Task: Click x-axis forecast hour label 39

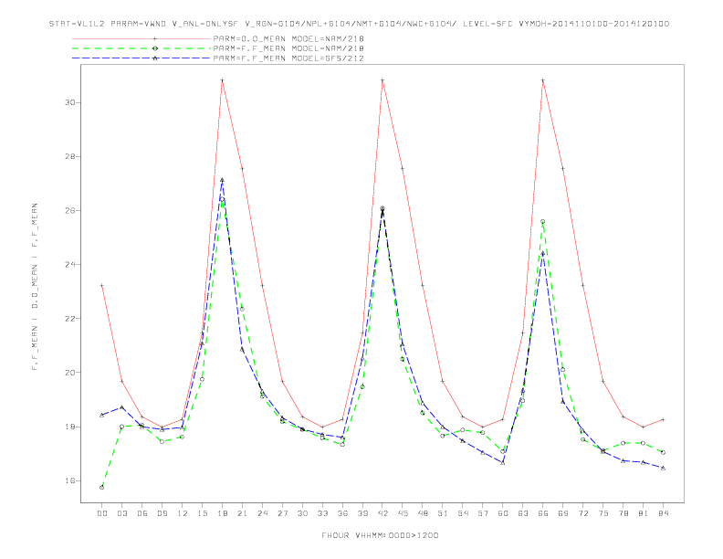Action: (x=362, y=513)
